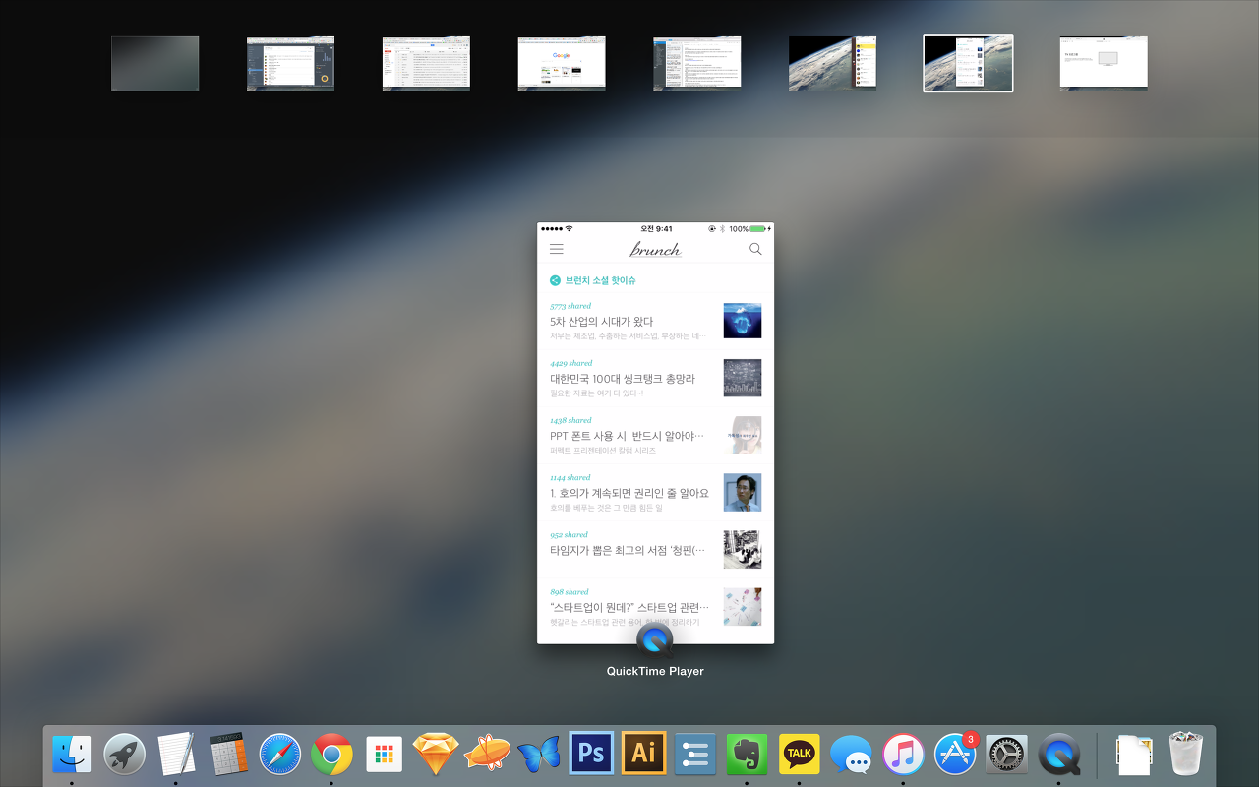
Task: Open KakaoTalk from the Dock
Action: point(799,755)
